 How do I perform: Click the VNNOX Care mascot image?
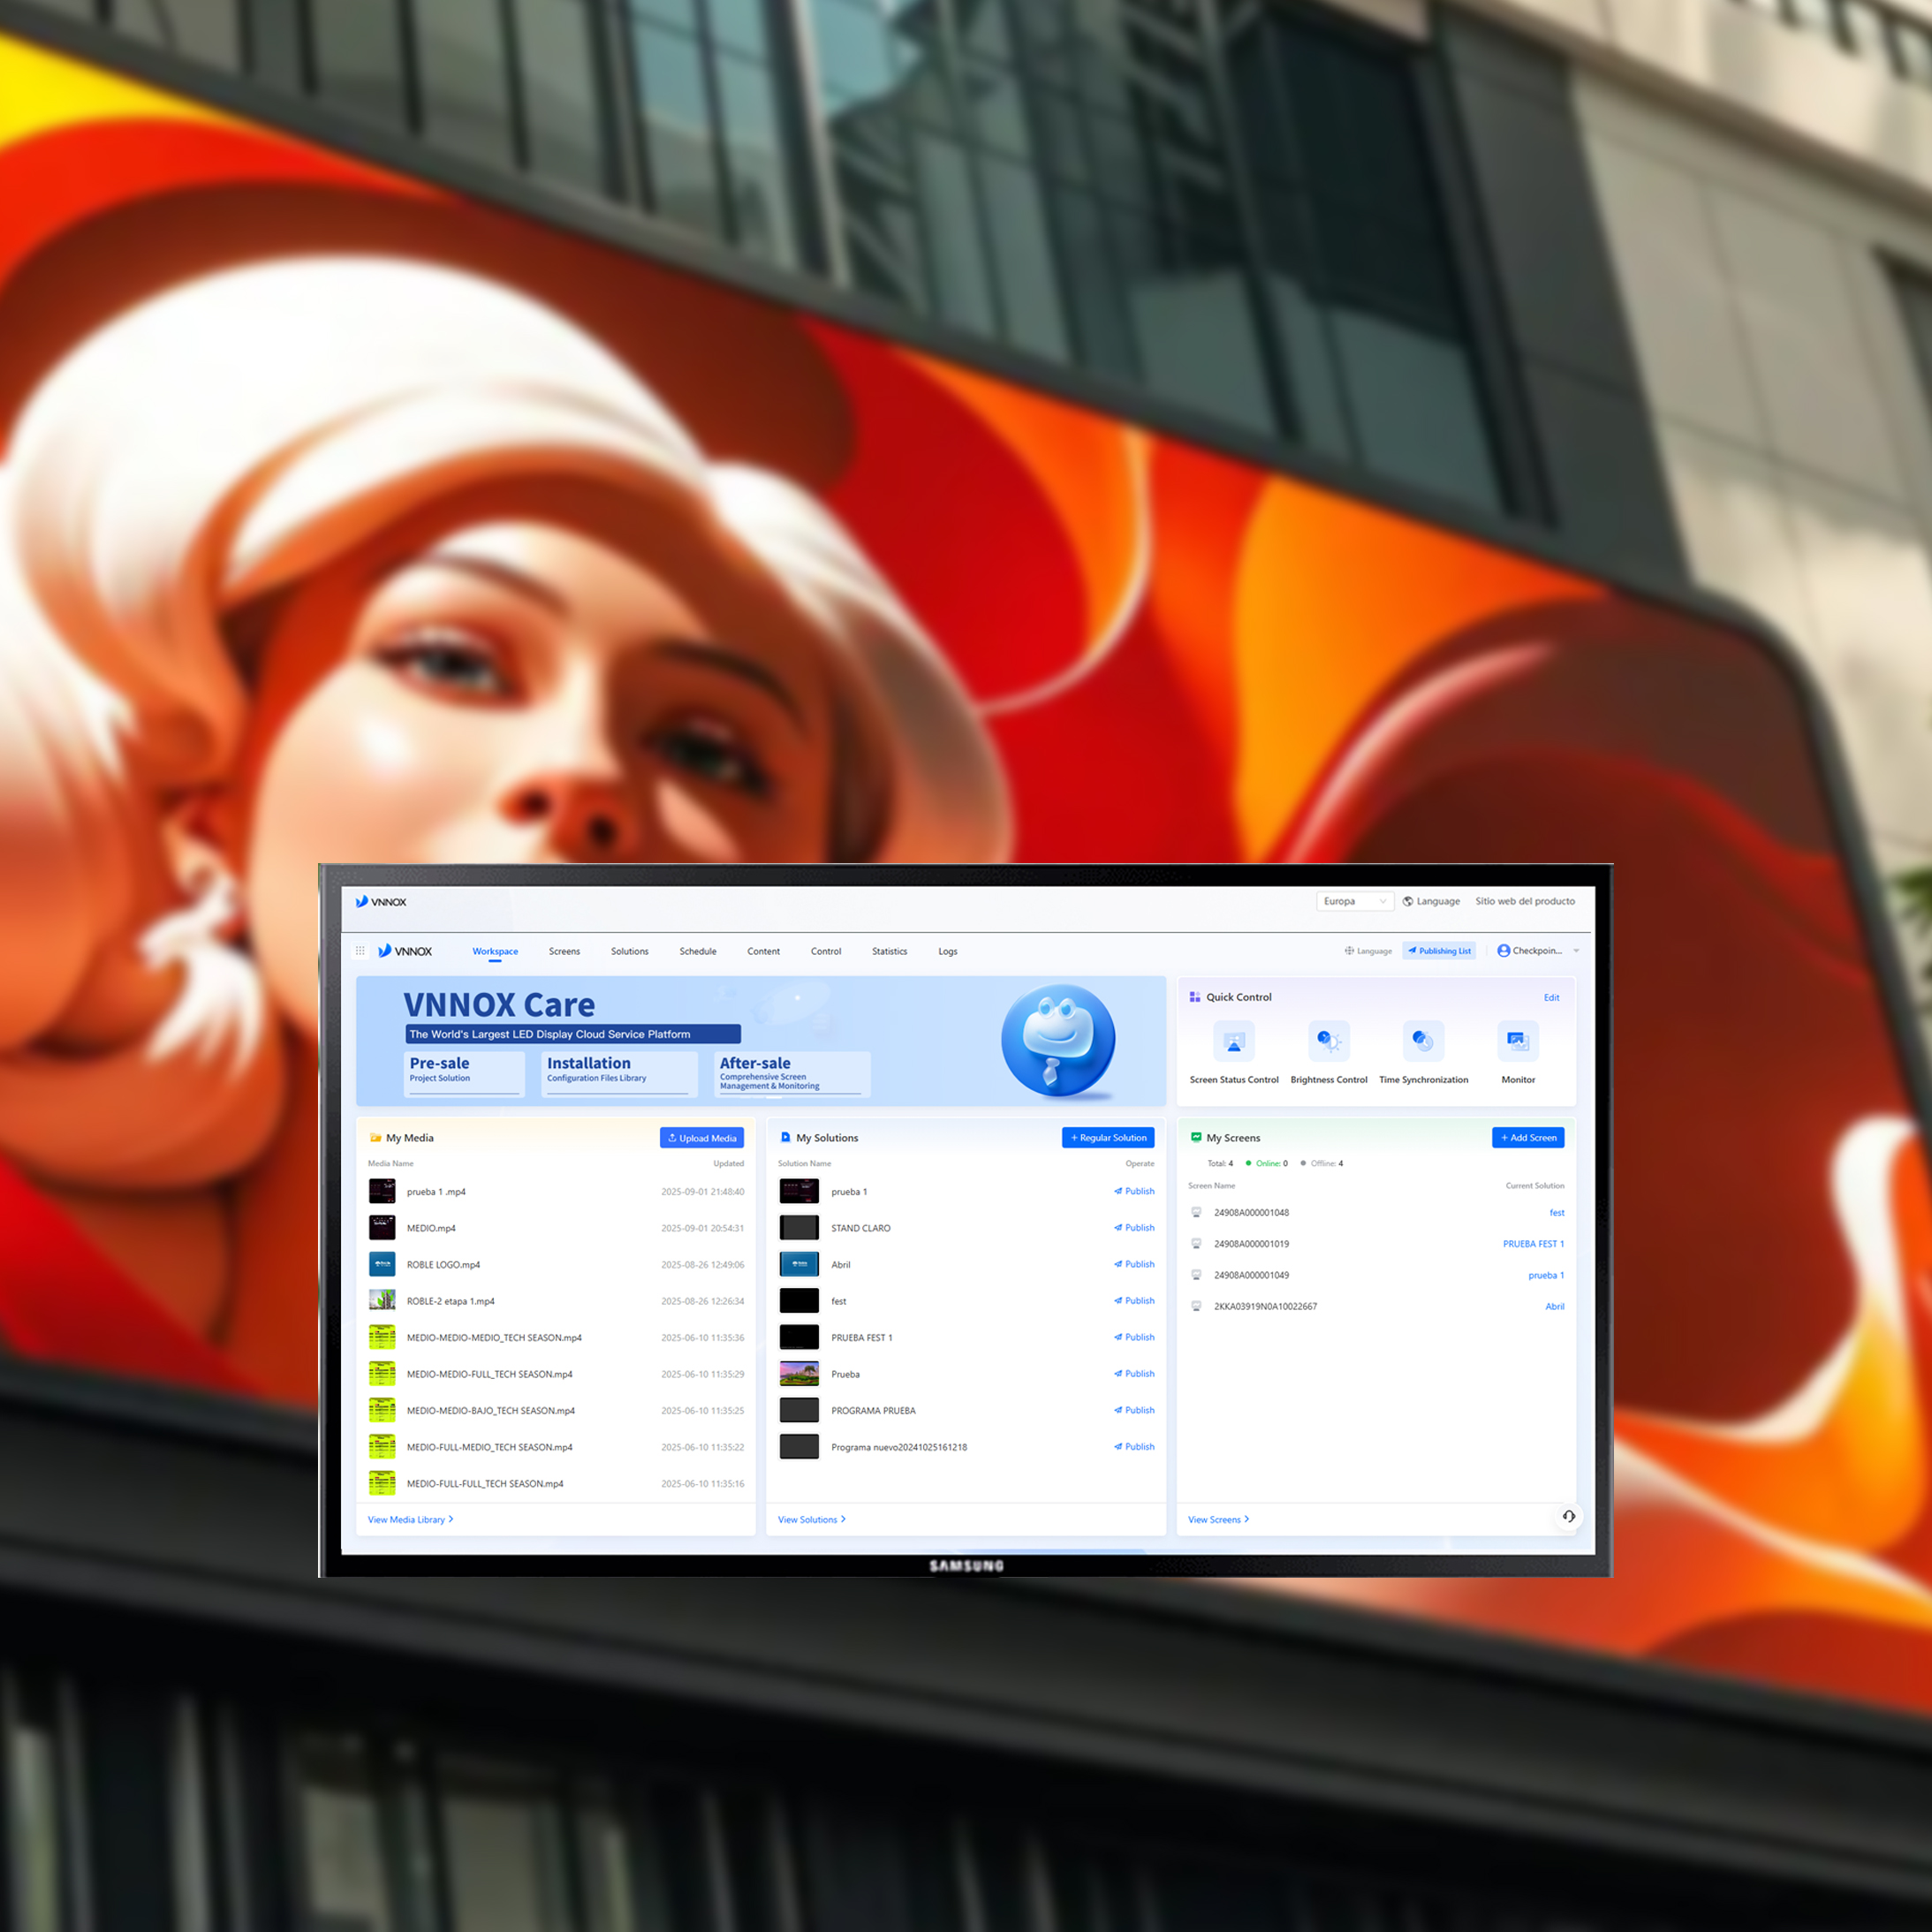point(1058,1040)
